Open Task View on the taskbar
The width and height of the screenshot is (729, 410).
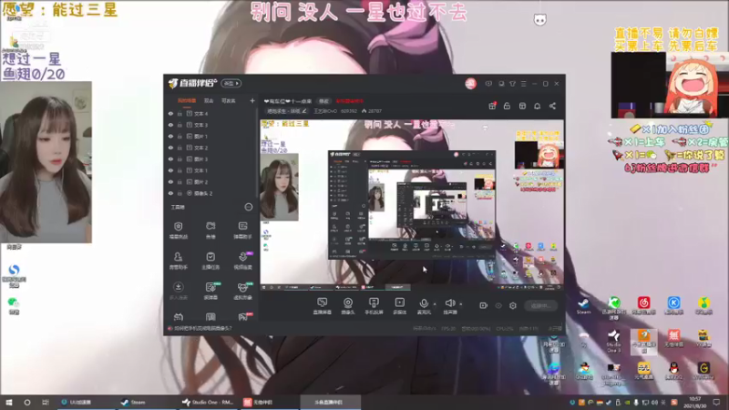(x=45, y=402)
